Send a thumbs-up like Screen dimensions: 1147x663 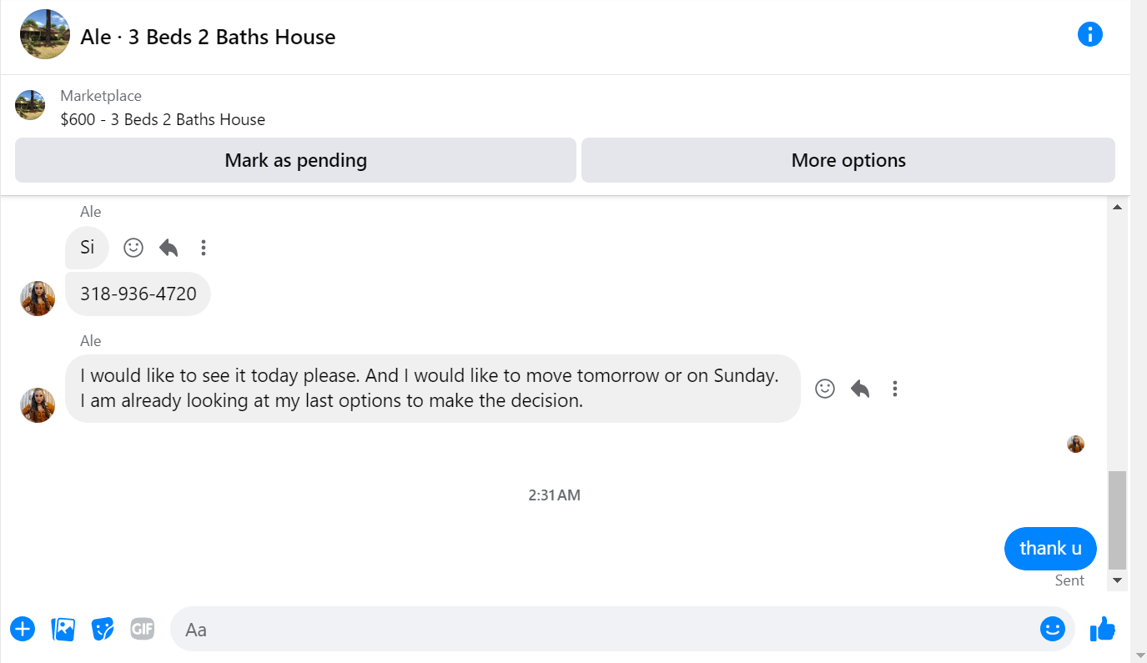tap(1103, 629)
